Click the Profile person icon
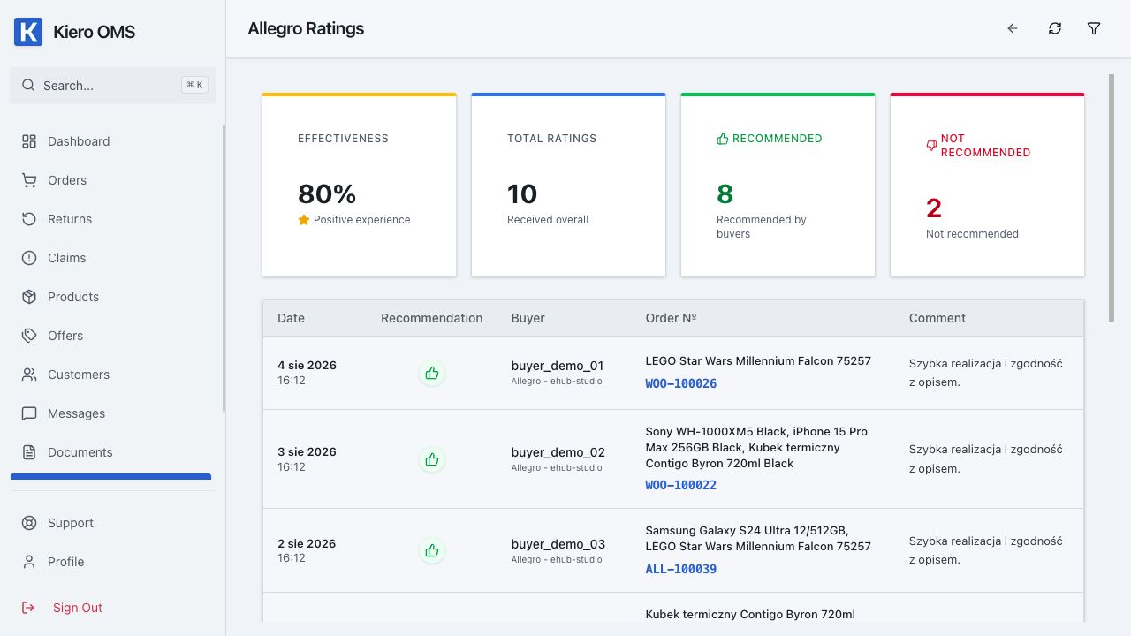Viewport: 1131px width, 636px height. (x=29, y=562)
